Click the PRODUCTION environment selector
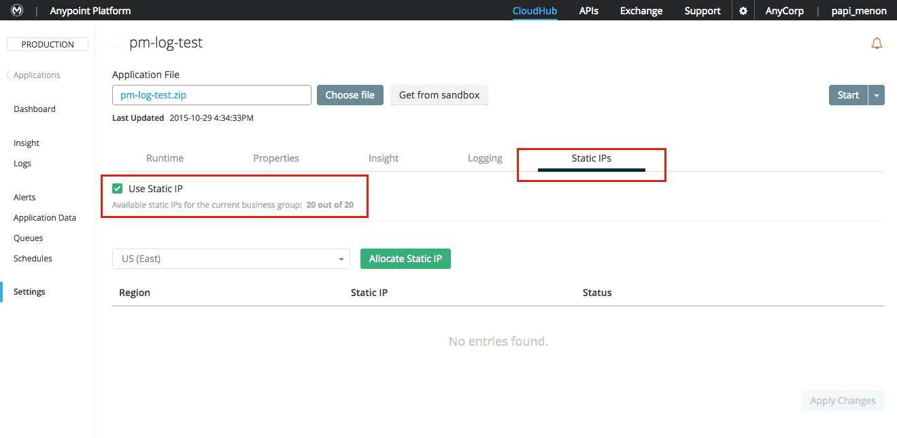 (47, 43)
